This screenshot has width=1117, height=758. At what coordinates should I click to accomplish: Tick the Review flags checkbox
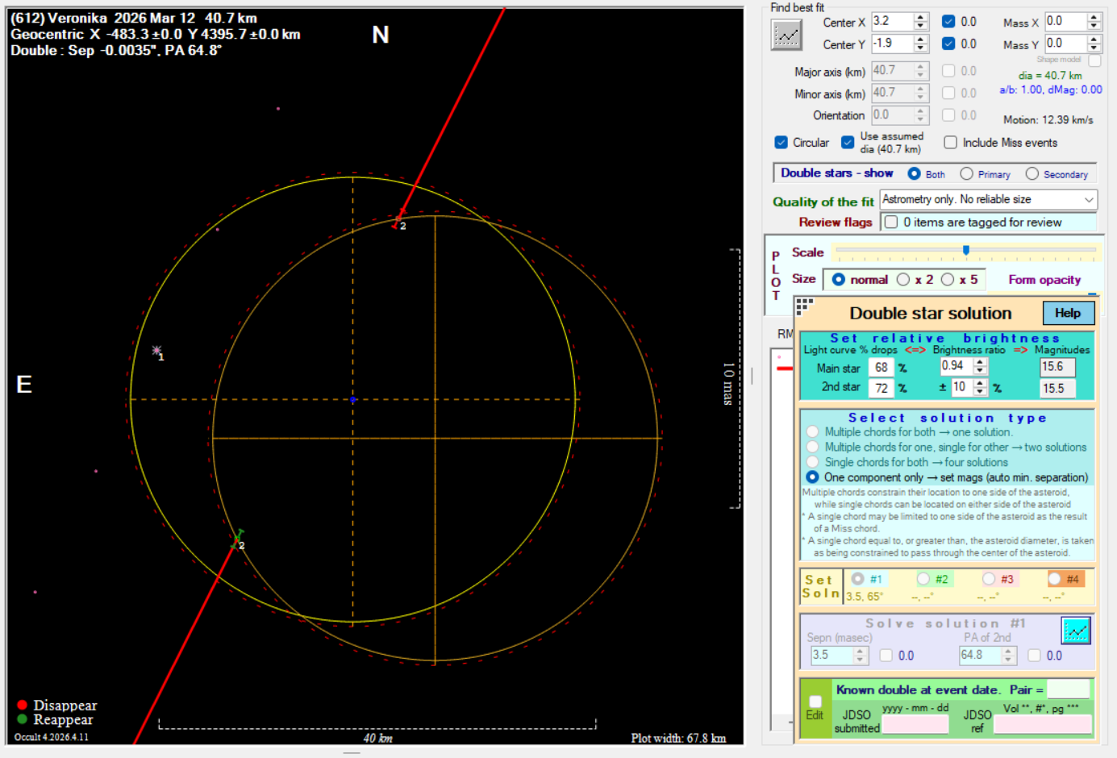coord(891,223)
